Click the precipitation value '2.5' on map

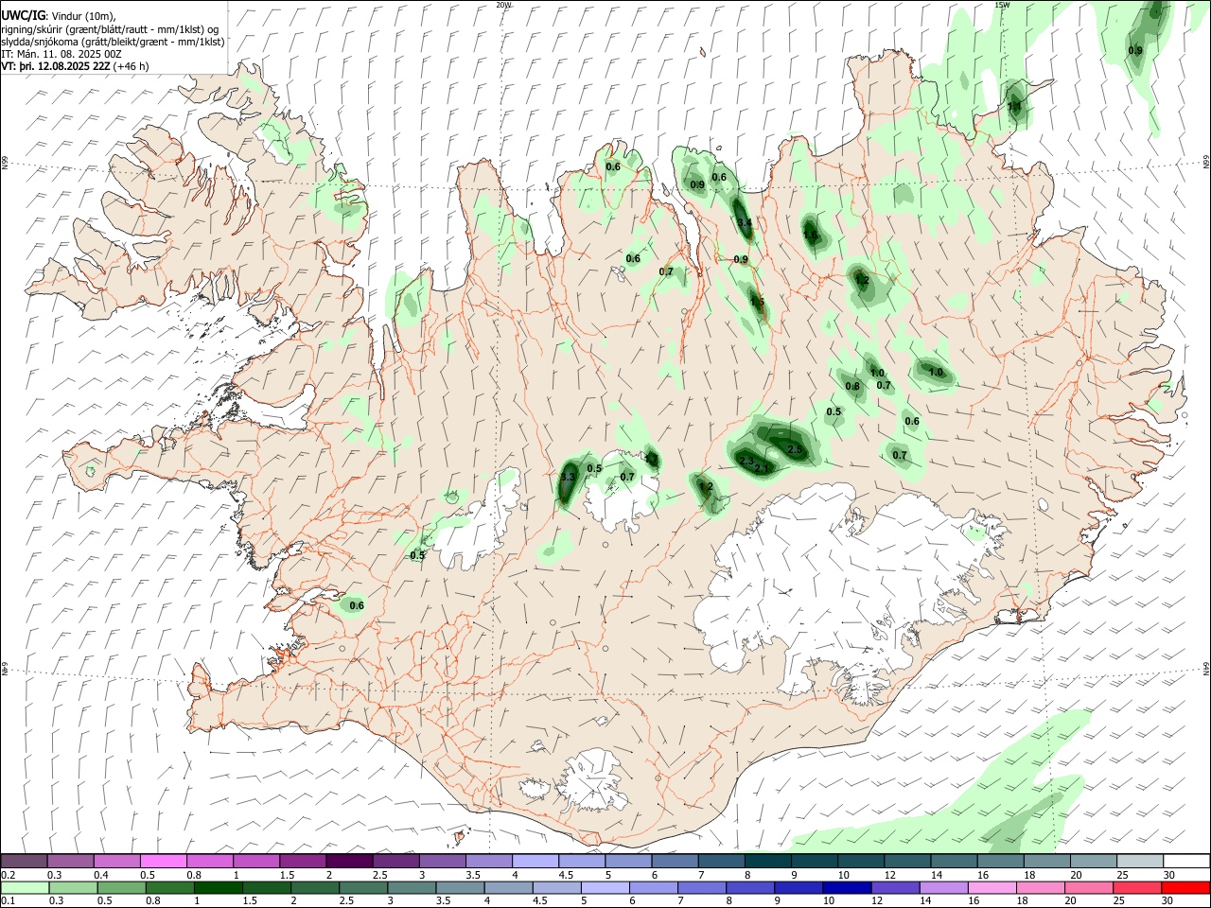click(795, 450)
